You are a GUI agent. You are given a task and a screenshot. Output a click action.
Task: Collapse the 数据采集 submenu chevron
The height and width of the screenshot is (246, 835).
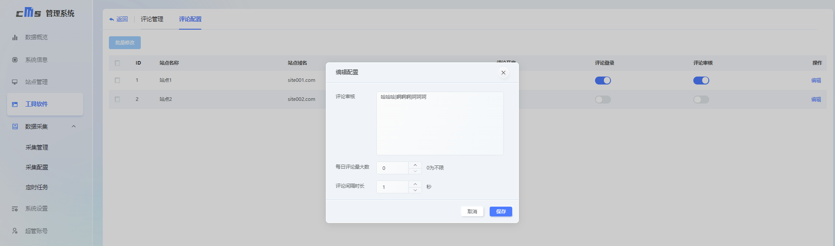73,127
